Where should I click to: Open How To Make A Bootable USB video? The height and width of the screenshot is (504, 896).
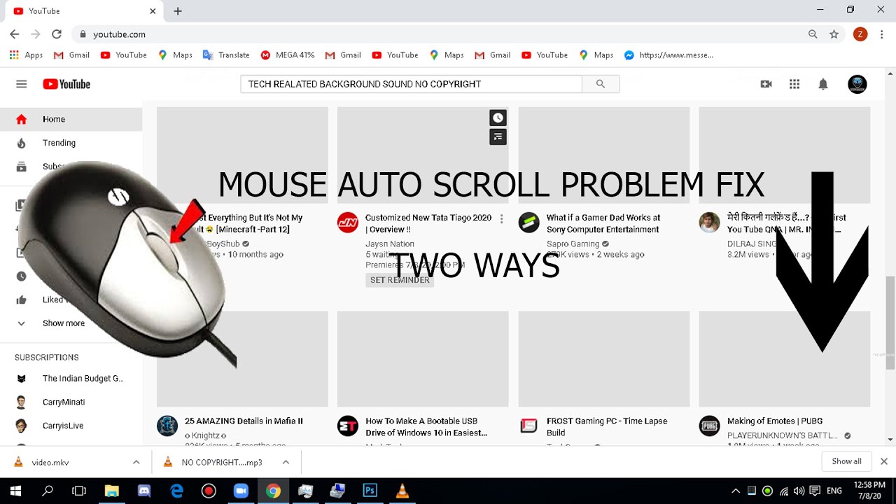click(426, 427)
